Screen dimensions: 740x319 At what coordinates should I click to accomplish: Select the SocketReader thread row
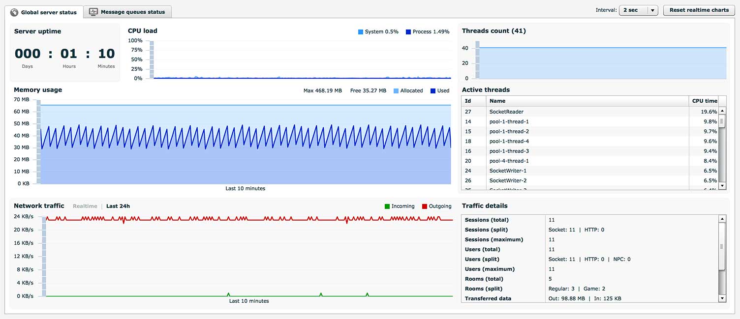[506, 112]
